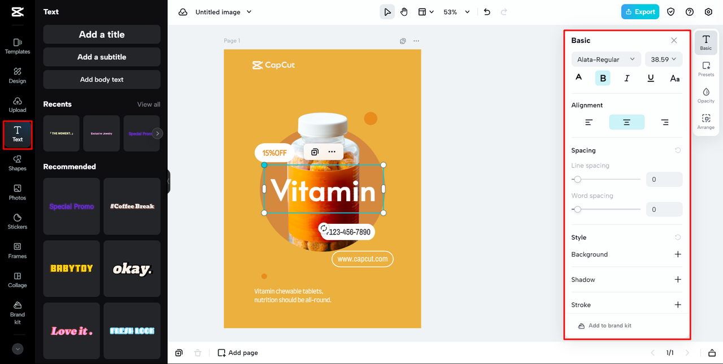Viewport: 723px width, 364px height.
Task: Select the BABYTOY text style preset
Action: pyautogui.click(x=72, y=268)
